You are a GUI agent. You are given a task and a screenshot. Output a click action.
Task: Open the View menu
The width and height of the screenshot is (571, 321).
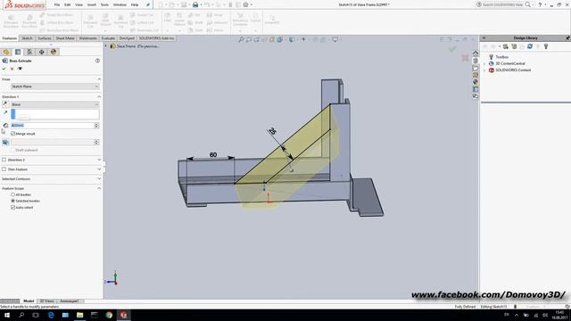[79, 4]
